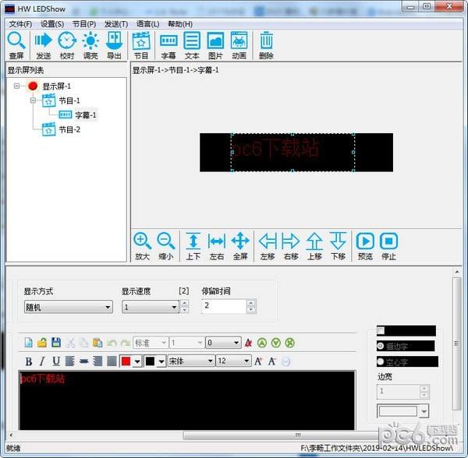Open the 设置(S) menu

pos(52,24)
